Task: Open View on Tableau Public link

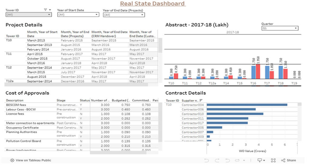Action: pos(33,160)
